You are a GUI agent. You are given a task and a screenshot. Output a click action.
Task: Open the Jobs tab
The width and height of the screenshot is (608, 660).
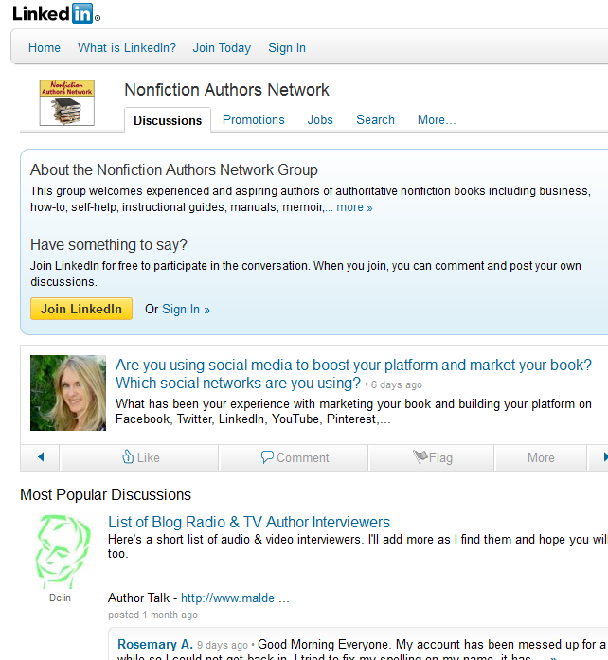(x=320, y=119)
